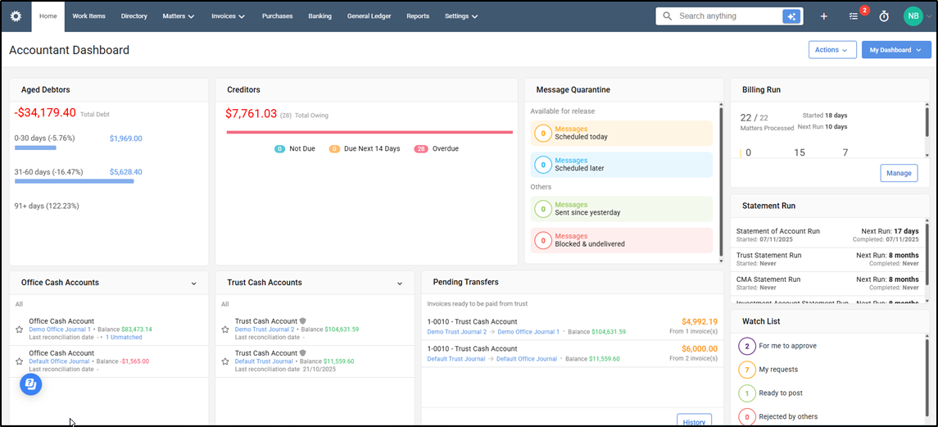Open the Matters menu
938x427 pixels.
(x=179, y=16)
